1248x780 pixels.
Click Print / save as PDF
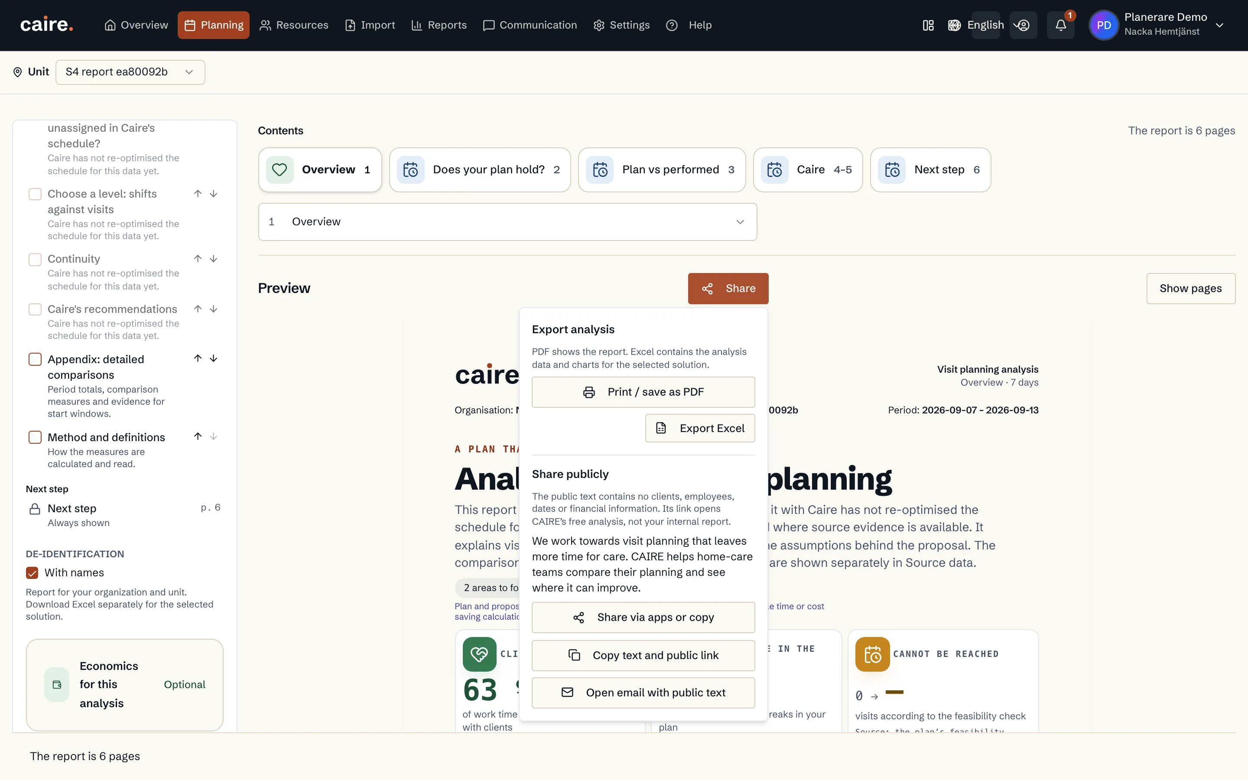[643, 392]
